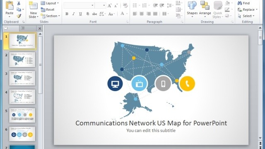Toggle Underline formatting
Screen dimensions: 265x149
click(80, 14)
